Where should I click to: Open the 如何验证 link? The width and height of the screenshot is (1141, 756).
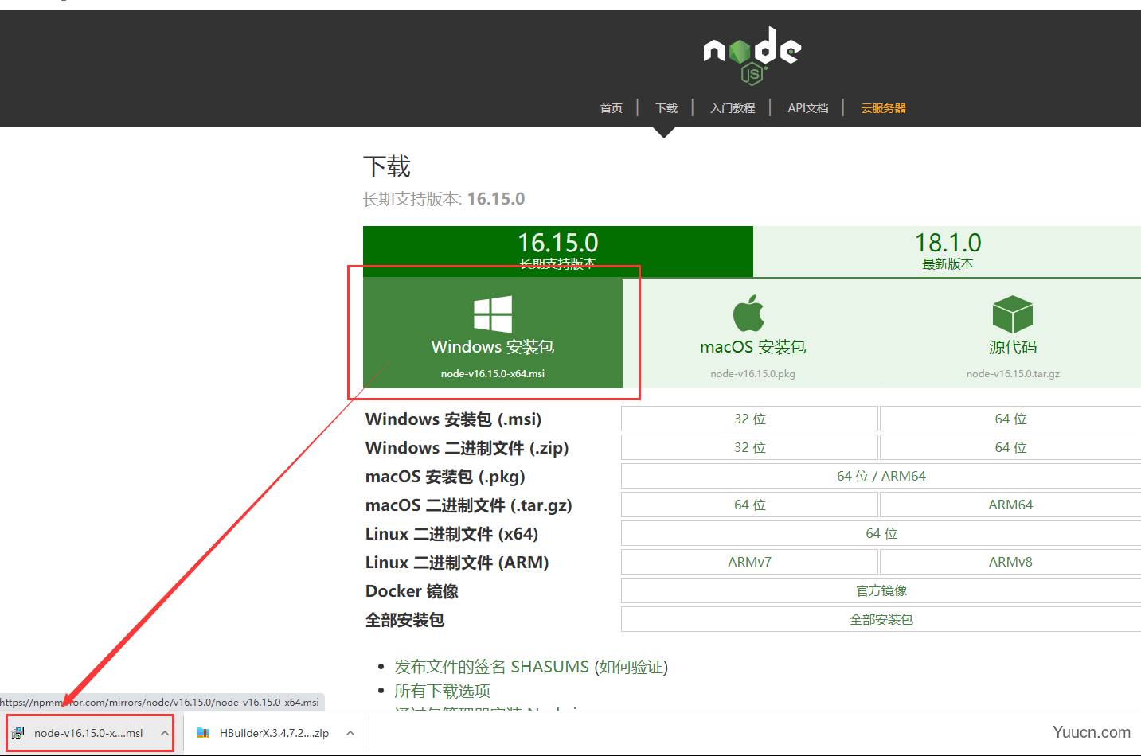631,667
